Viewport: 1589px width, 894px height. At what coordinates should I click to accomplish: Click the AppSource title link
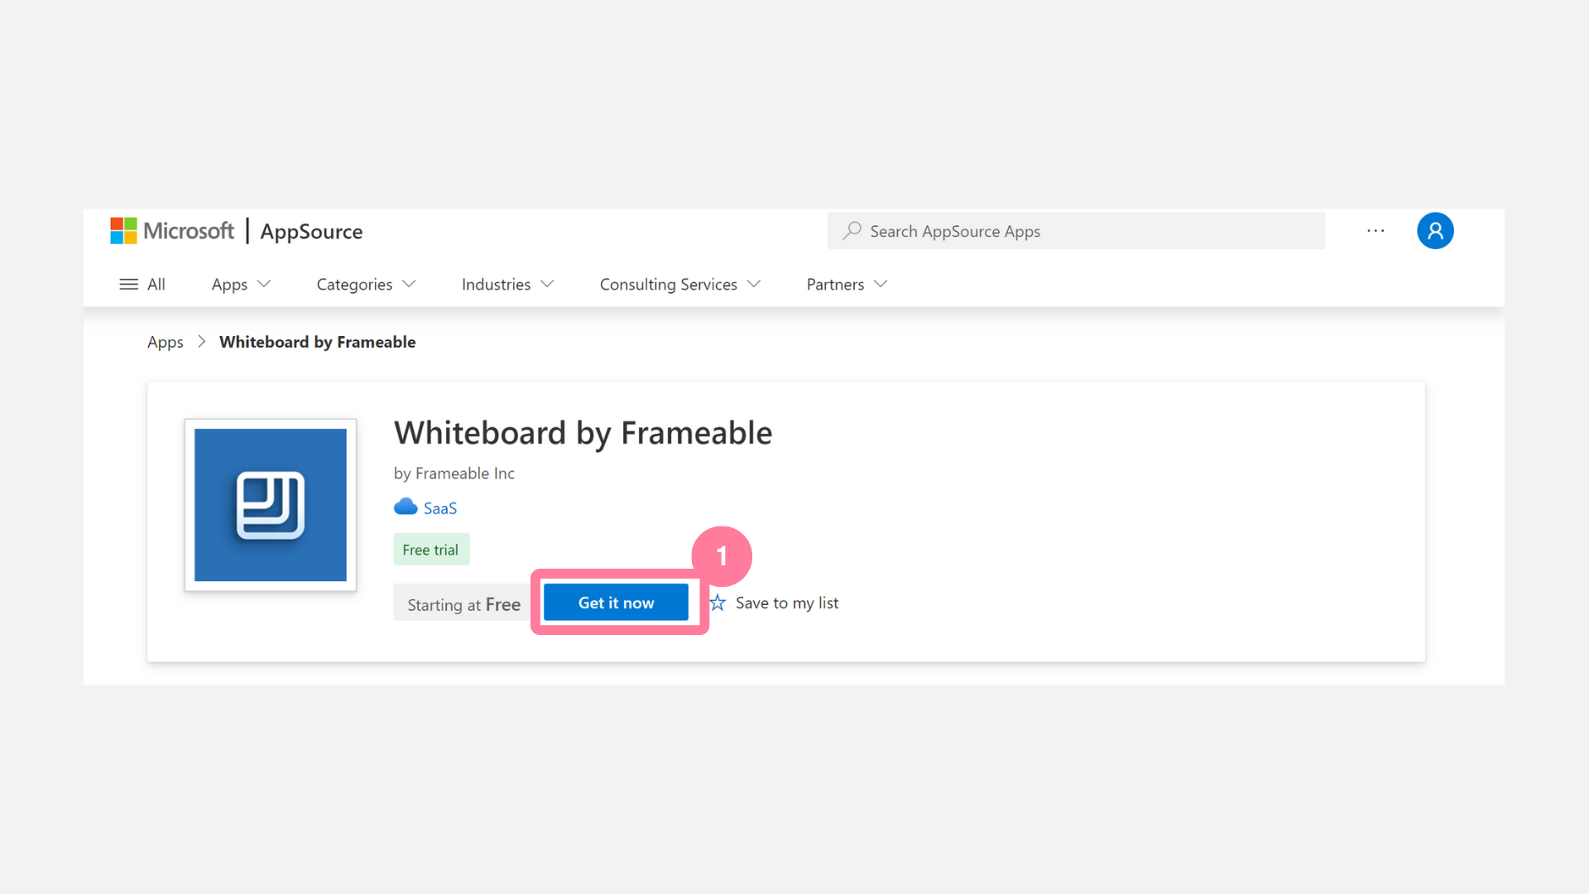coord(311,231)
